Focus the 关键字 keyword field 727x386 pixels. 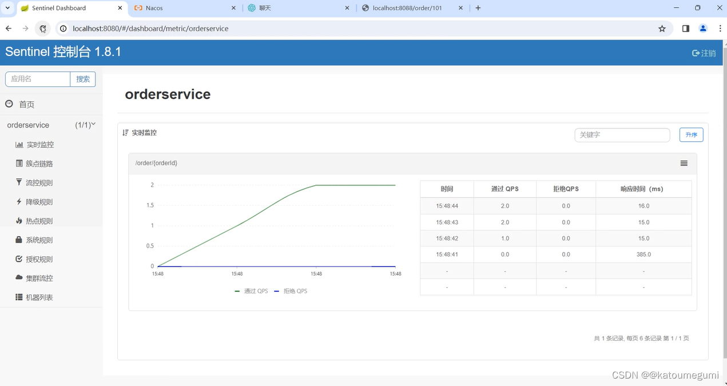pyautogui.click(x=622, y=135)
